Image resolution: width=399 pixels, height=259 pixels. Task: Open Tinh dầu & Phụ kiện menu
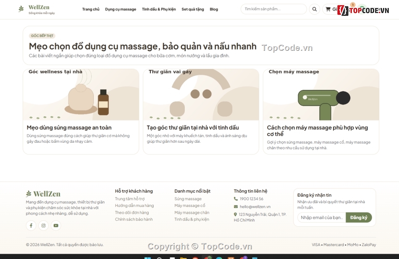159,9
